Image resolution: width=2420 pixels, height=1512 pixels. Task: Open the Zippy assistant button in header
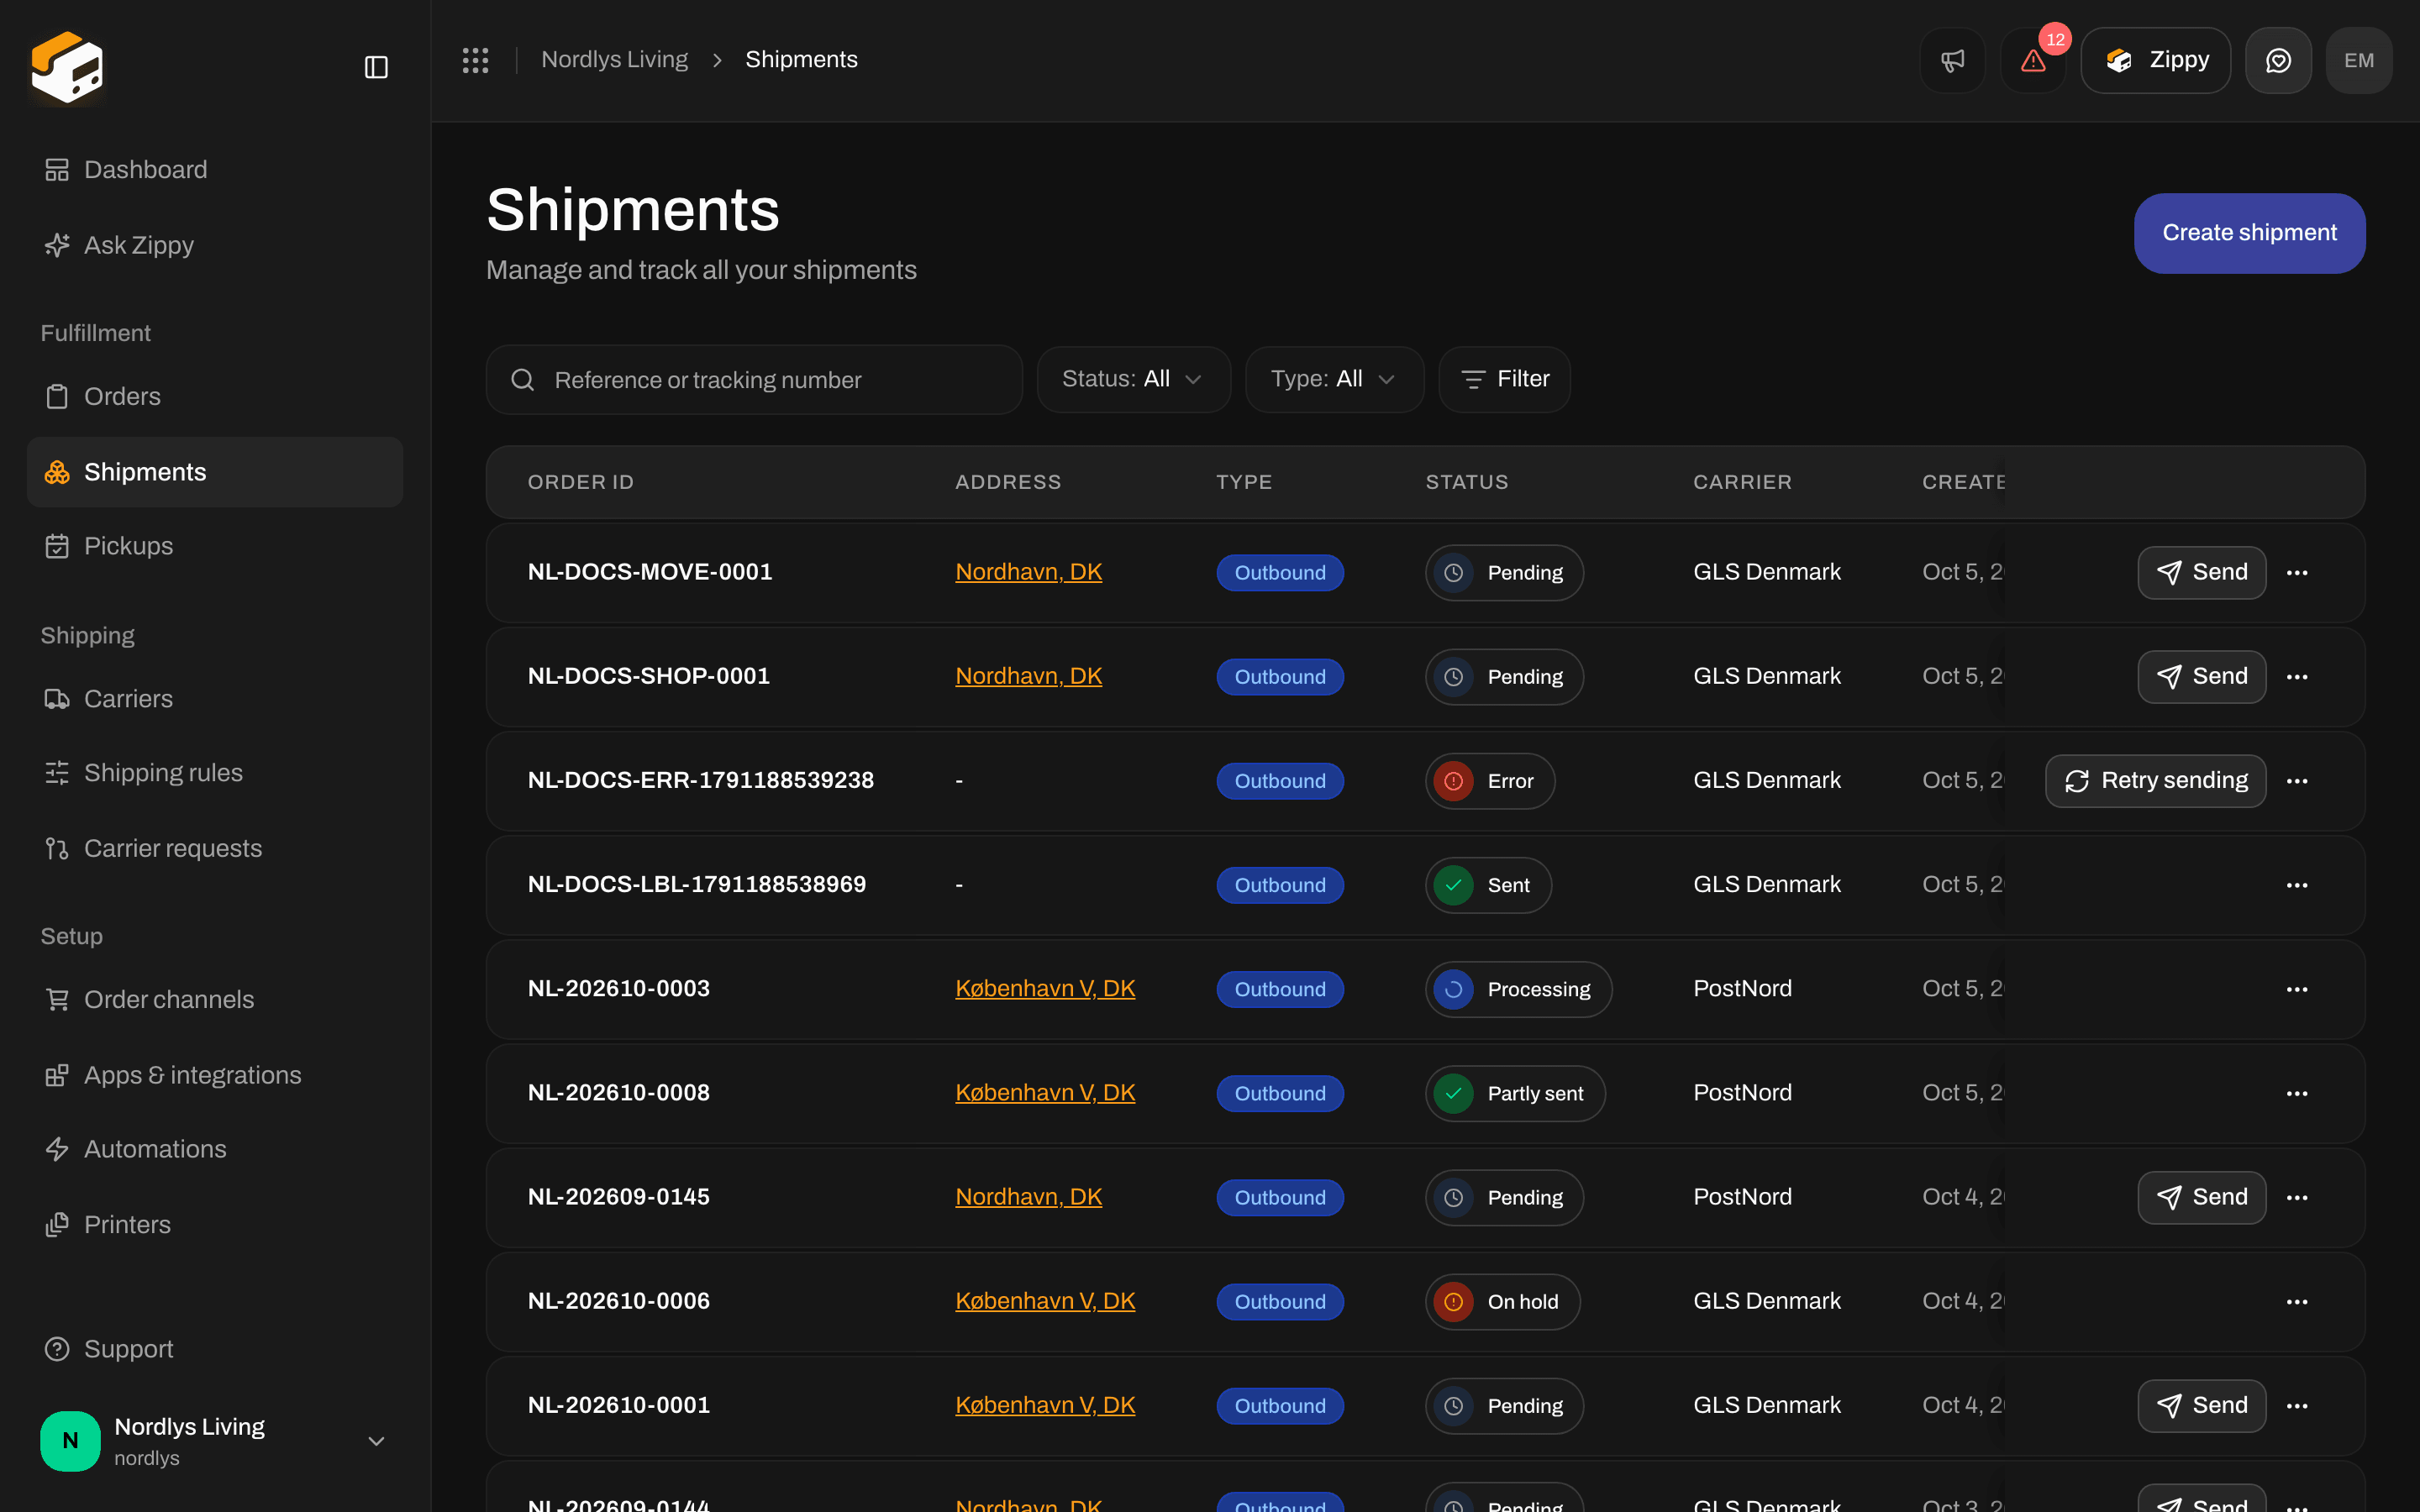tap(2155, 60)
